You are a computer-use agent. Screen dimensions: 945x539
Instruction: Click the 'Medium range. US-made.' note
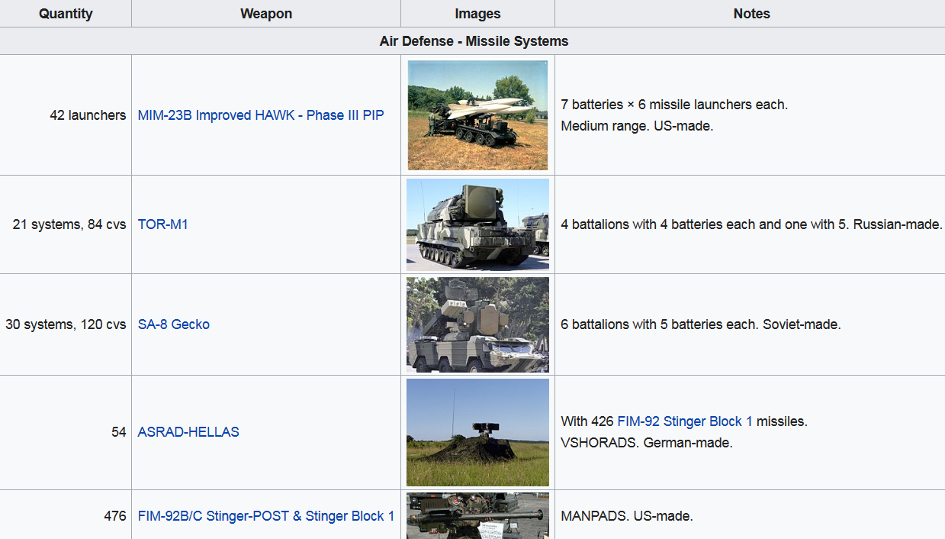point(637,126)
